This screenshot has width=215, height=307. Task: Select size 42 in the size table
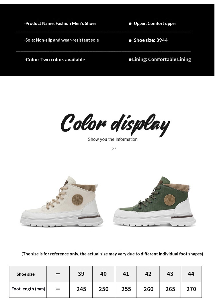tap(148, 274)
